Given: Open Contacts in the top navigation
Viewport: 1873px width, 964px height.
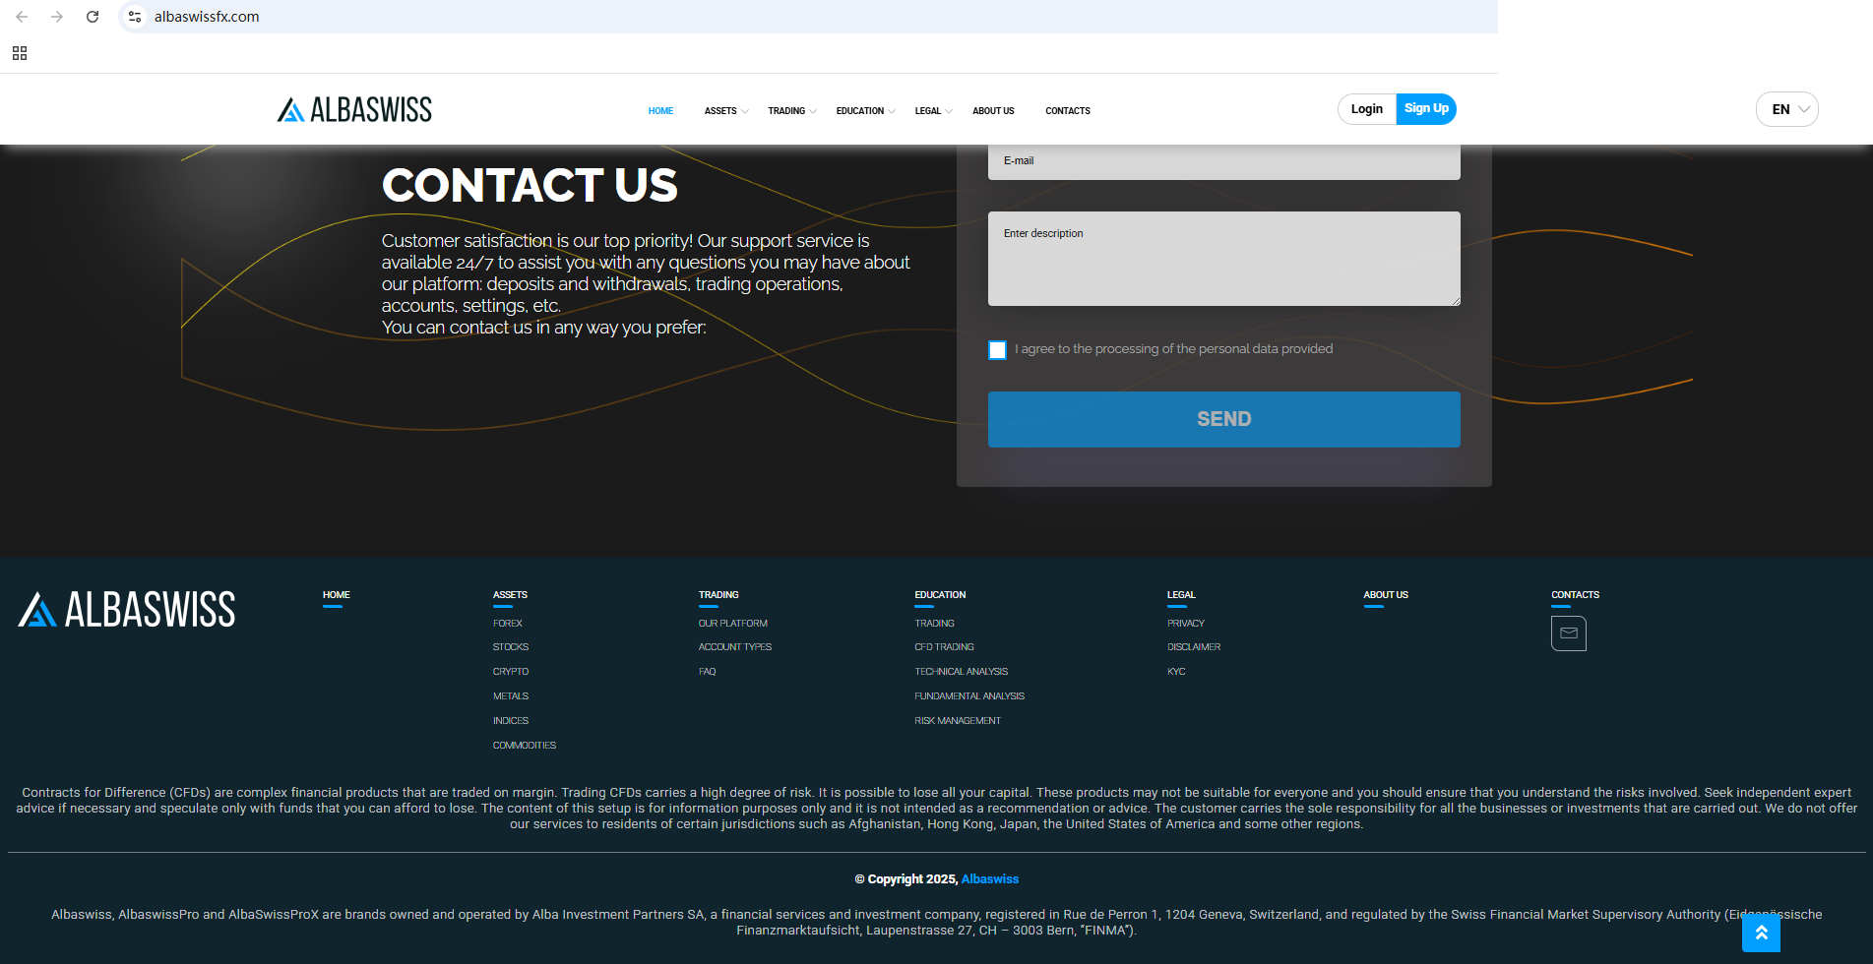Looking at the screenshot, I should [x=1068, y=111].
